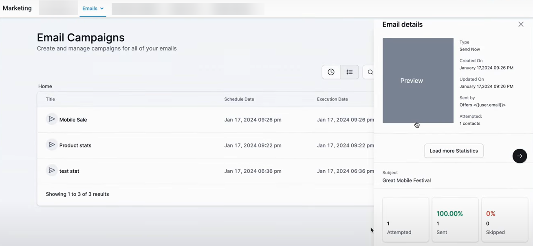
Task: Click the Send Now type value
Action: pos(470,49)
